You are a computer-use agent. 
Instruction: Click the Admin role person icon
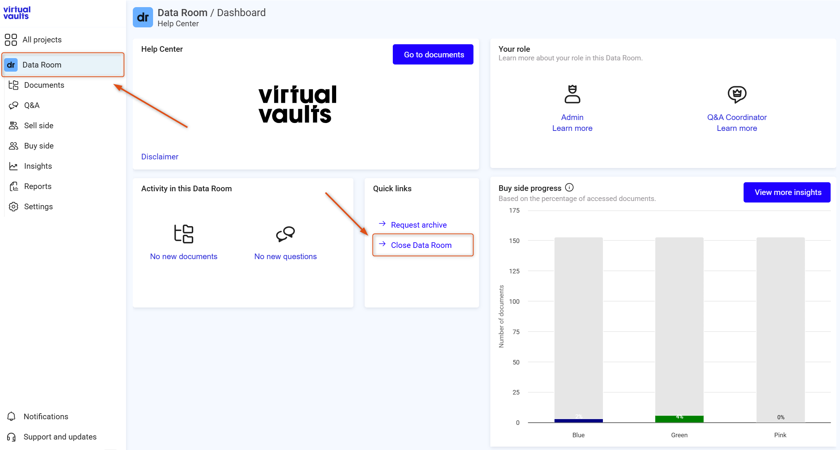tap(572, 94)
